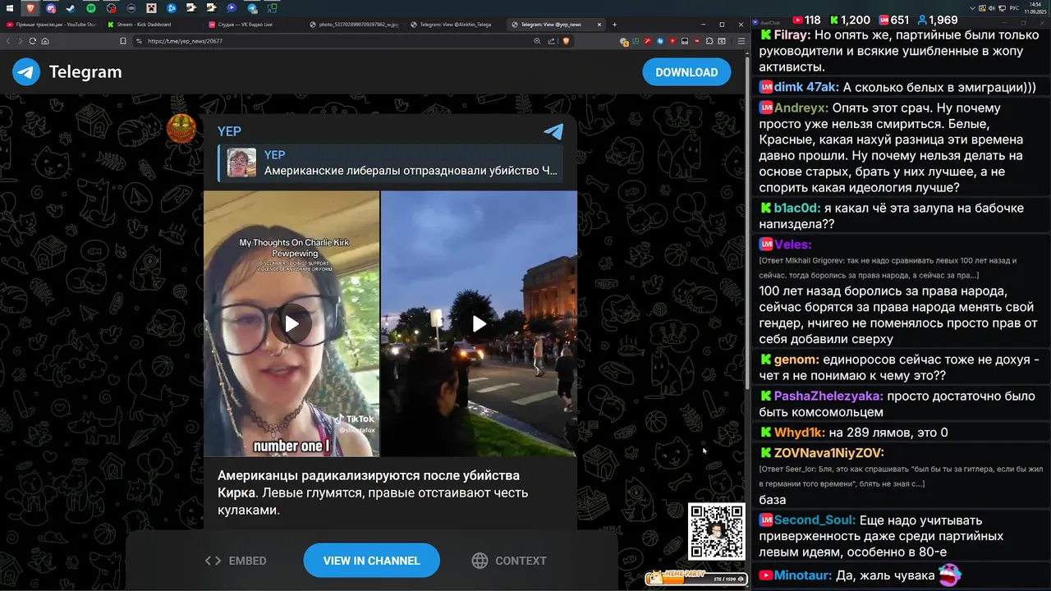Go to browser home page
Viewport: 1051px width, 591px height.
(45, 41)
